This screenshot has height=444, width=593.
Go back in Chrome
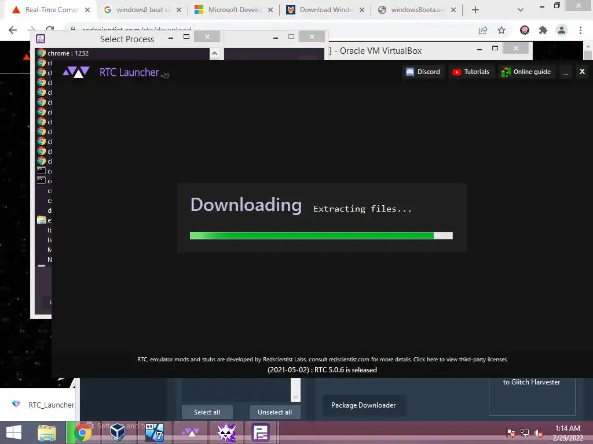(13, 30)
